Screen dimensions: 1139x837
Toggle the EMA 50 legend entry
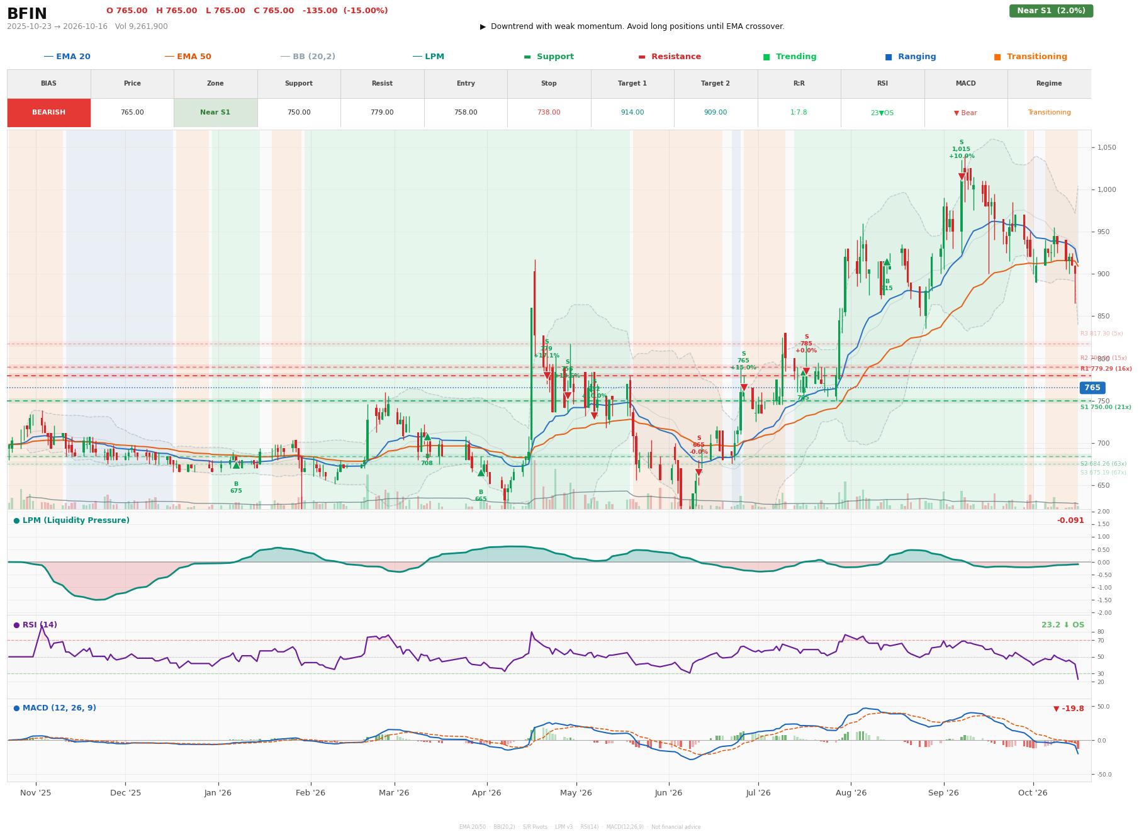188,57
